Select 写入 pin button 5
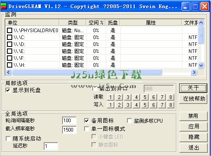211x156 pixels. 145,105
